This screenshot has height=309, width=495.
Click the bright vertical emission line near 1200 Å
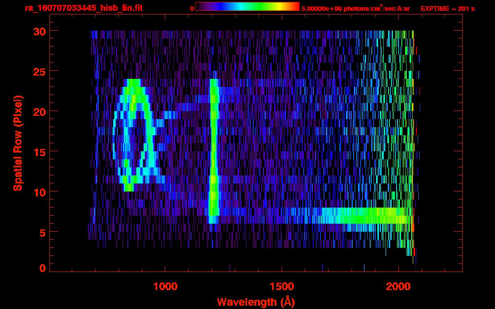pyautogui.click(x=213, y=151)
